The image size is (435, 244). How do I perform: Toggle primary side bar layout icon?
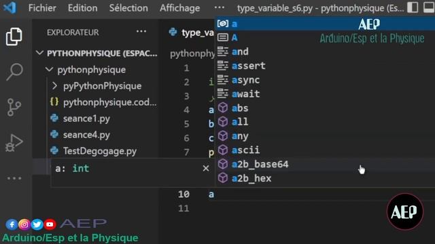(x=413, y=7)
